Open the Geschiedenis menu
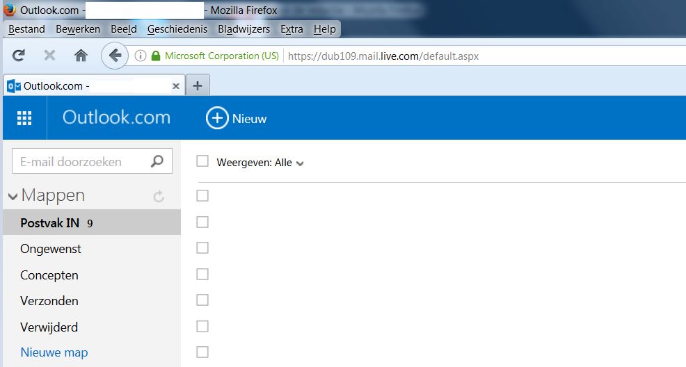This screenshot has width=686, height=367. coord(177,29)
